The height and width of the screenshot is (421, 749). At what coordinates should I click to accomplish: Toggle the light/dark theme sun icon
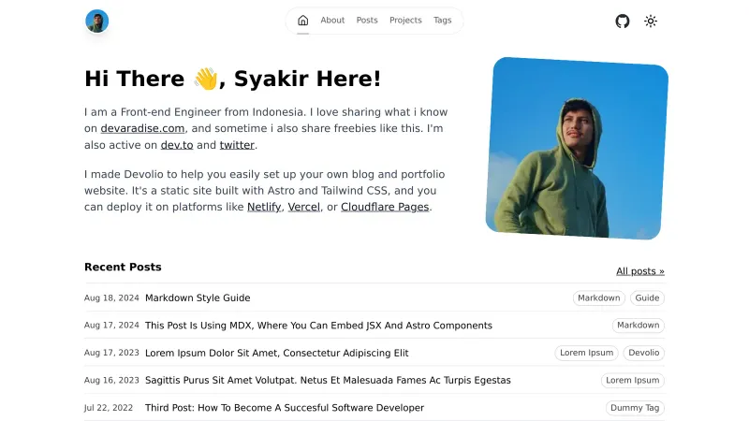coord(651,21)
